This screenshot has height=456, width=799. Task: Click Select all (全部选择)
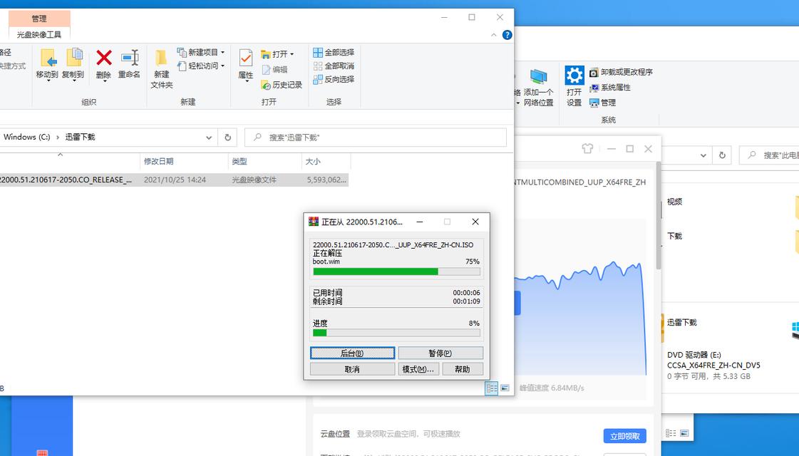pyautogui.click(x=334, y=53)
